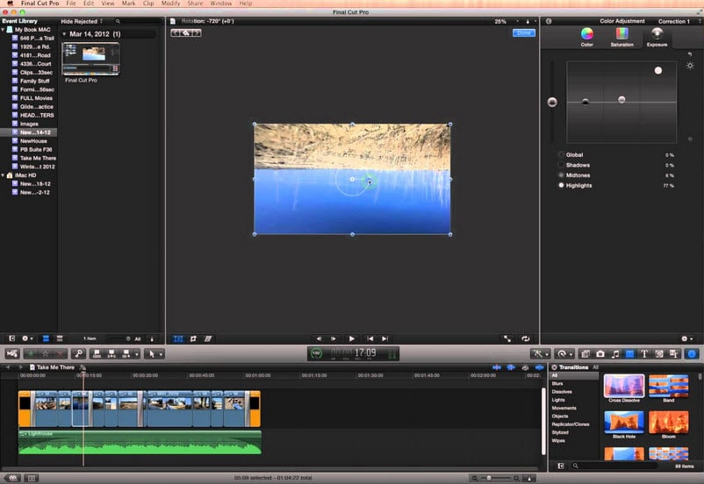The height and width of the screenshot is (484, 704).
Task: Open the Share menu
Action: click(195, 4)
